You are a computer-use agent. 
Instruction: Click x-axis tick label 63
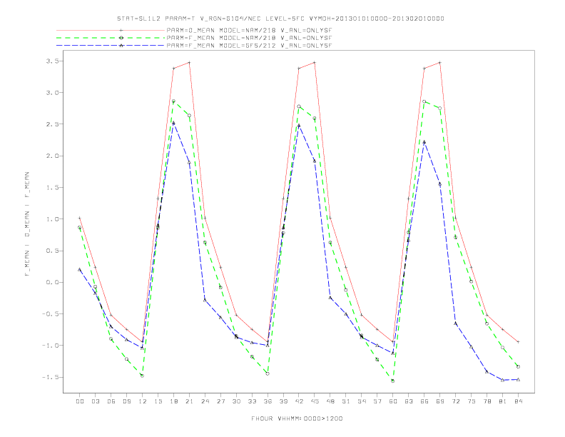pos(409,401)
